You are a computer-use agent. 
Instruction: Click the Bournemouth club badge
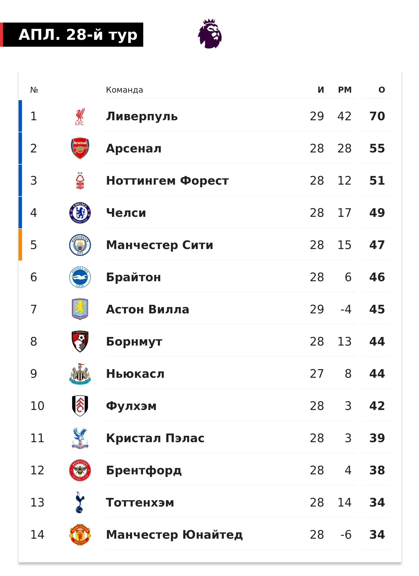pyautogui.click(x=80, y=341)
